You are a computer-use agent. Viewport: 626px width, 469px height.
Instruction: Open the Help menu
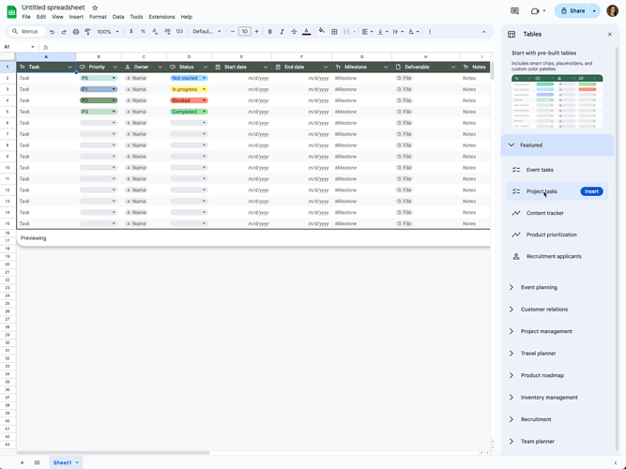187,17
